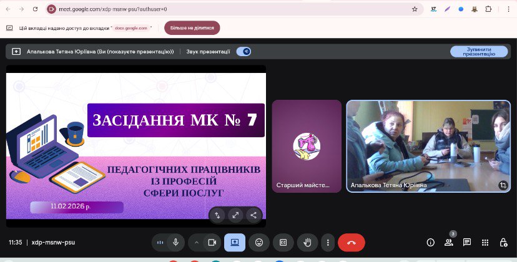Click the share icon on the presentation
This screenshot has height=262, width=517.
(x=253, y=215)
